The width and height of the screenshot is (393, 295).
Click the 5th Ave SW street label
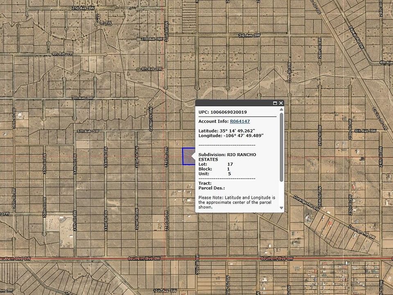pyautogui.click(x=83, y=98)
